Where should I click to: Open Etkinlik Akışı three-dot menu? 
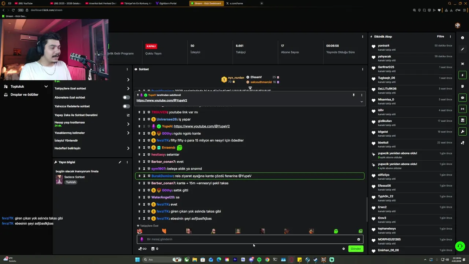(x=450, y=37)
